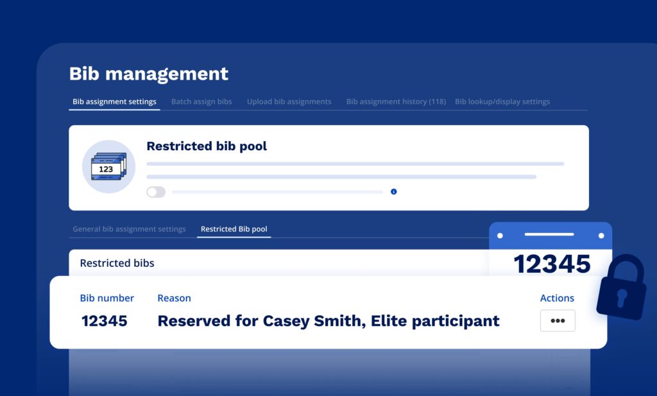Click the blue info icon beside the toggle

click(393, 191)
